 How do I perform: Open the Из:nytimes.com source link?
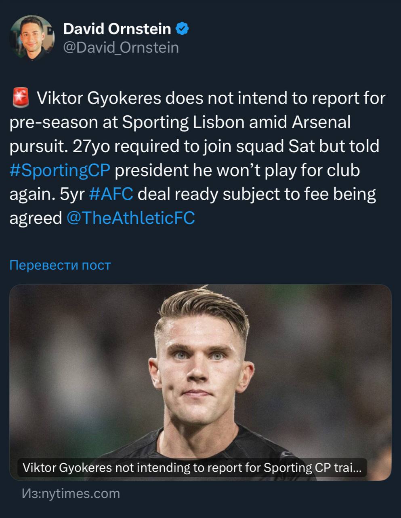(71, 494)
